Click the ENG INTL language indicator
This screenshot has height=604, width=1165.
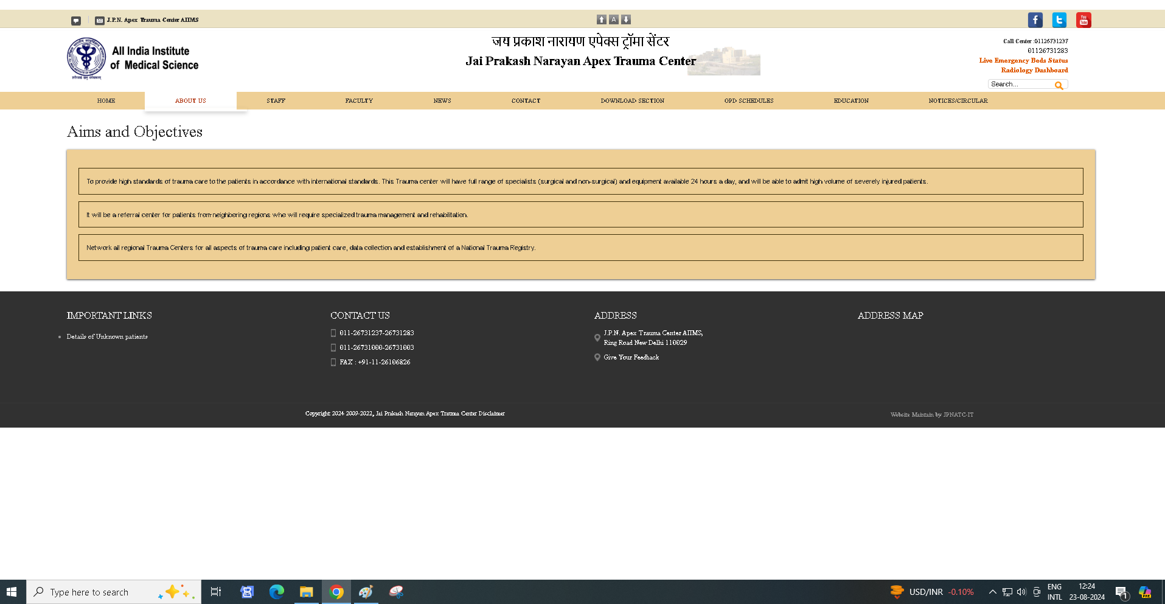click(x=1055, y=592)
